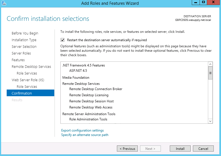The width and height of the screenshot is (221, 156).
Task: Open the Server Roles page
Action: click(x=21, y=53)
